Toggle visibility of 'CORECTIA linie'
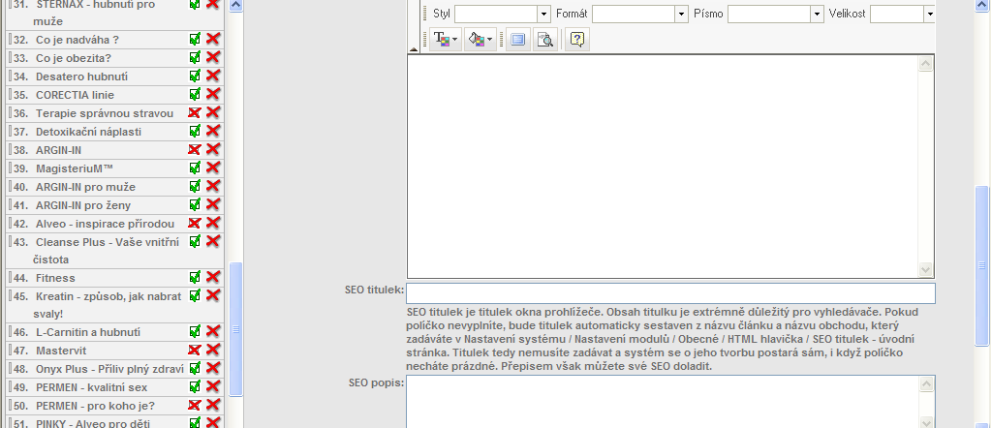The image size is (992, 428). (x=195, y=94)
